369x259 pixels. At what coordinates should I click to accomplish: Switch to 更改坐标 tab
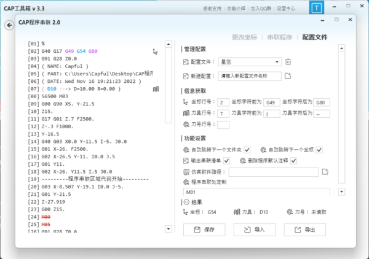(244, 37)
